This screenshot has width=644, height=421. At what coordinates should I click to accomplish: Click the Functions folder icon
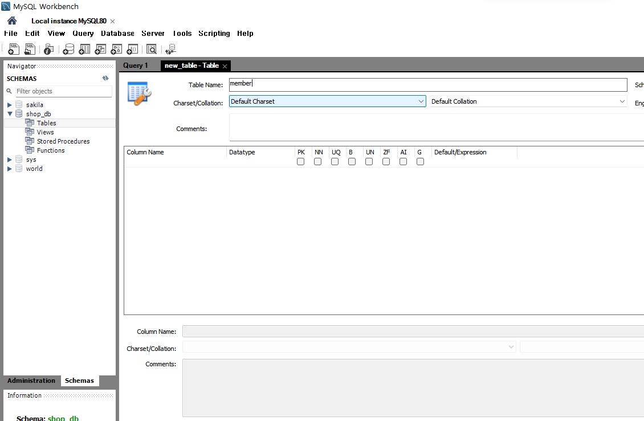point(30,150)
